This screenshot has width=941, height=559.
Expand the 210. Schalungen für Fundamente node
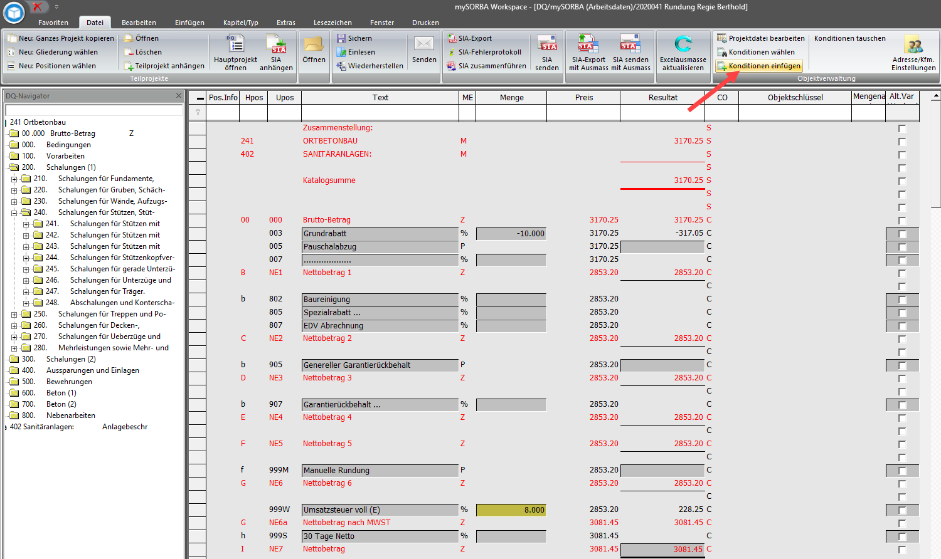[14, 179]
